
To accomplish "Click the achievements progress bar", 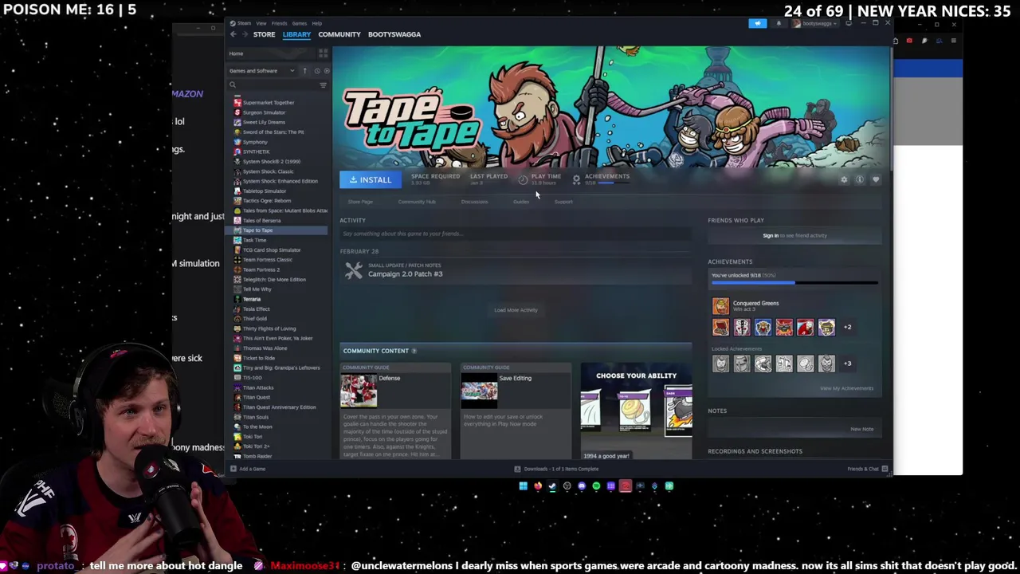I will [x=794, y=282].
